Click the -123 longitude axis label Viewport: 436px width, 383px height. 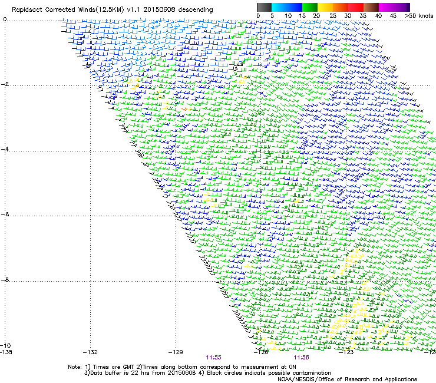coord(346,352)
